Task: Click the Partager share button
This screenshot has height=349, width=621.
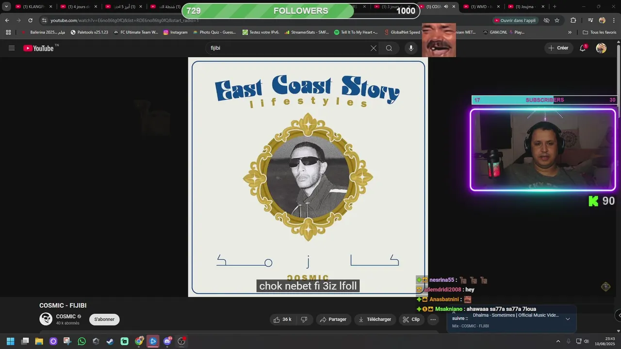Action: point(333,319)
